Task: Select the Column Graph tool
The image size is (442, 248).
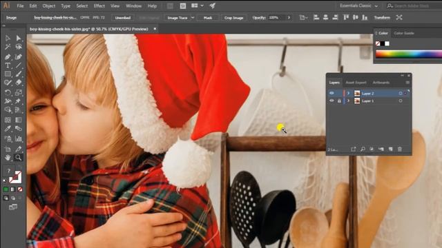Action: pyautogui.click(x=19, y=138)
